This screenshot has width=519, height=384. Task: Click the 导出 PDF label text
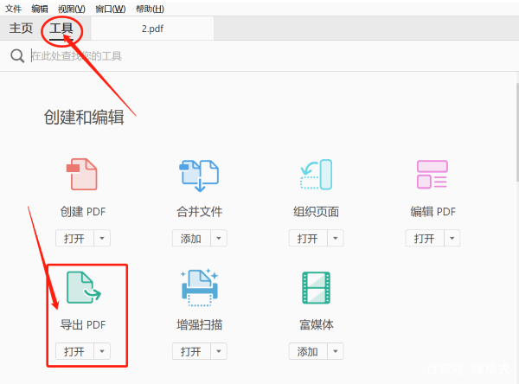pos(83,324)
